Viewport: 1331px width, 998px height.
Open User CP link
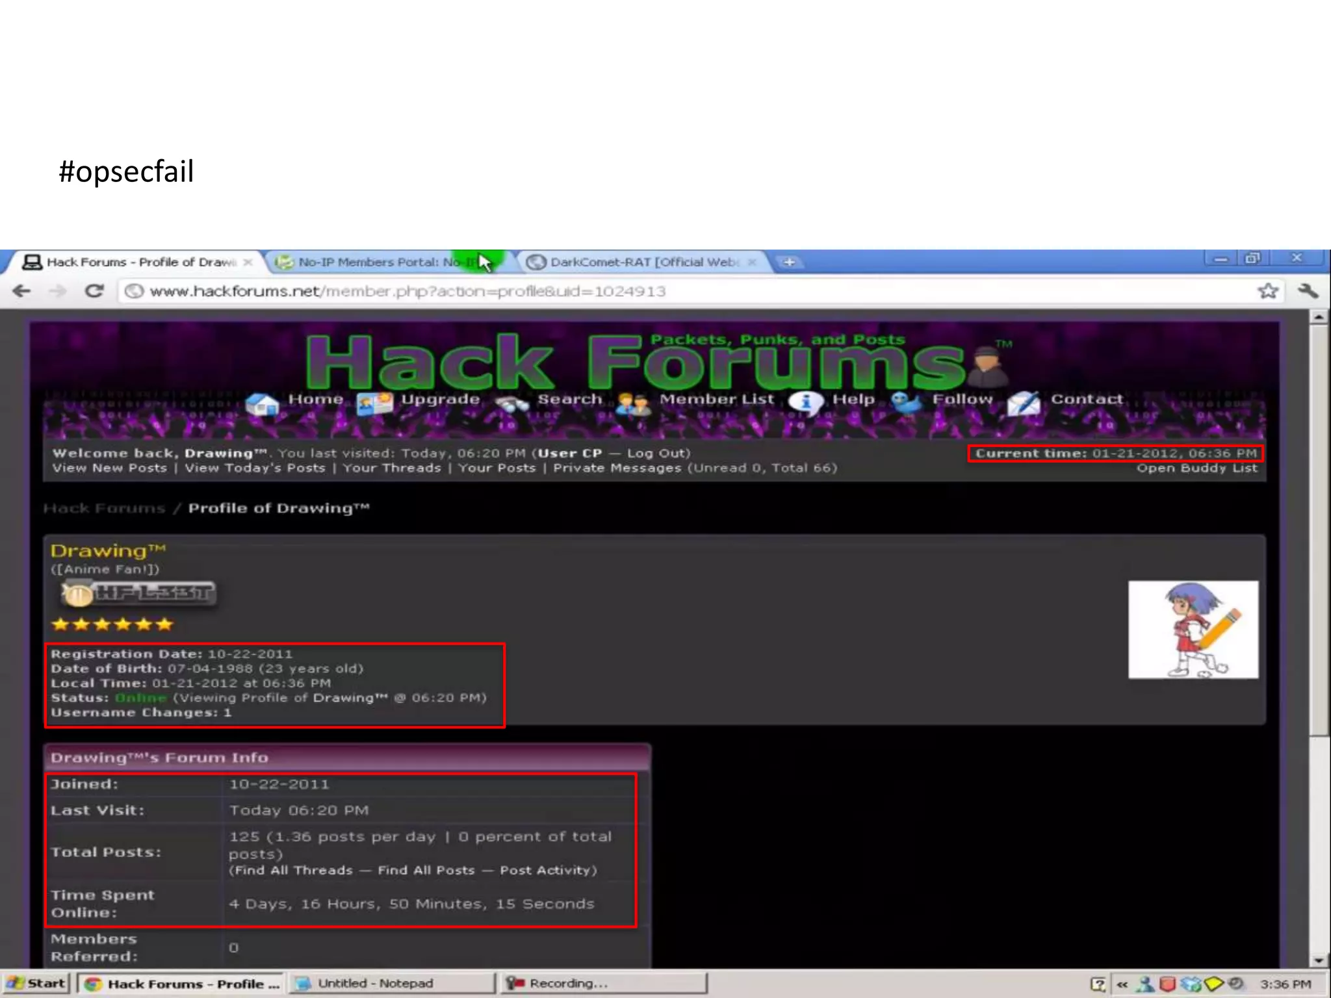tap(569, 453)
